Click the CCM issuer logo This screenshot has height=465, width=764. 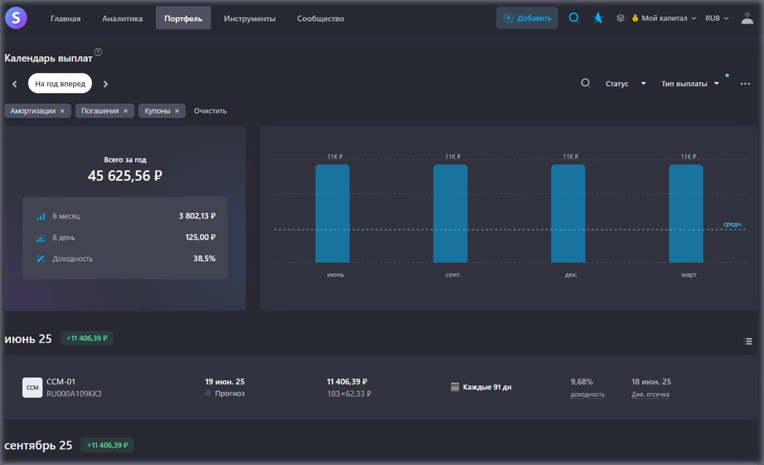pyautogui.click(x=32, y=387)
